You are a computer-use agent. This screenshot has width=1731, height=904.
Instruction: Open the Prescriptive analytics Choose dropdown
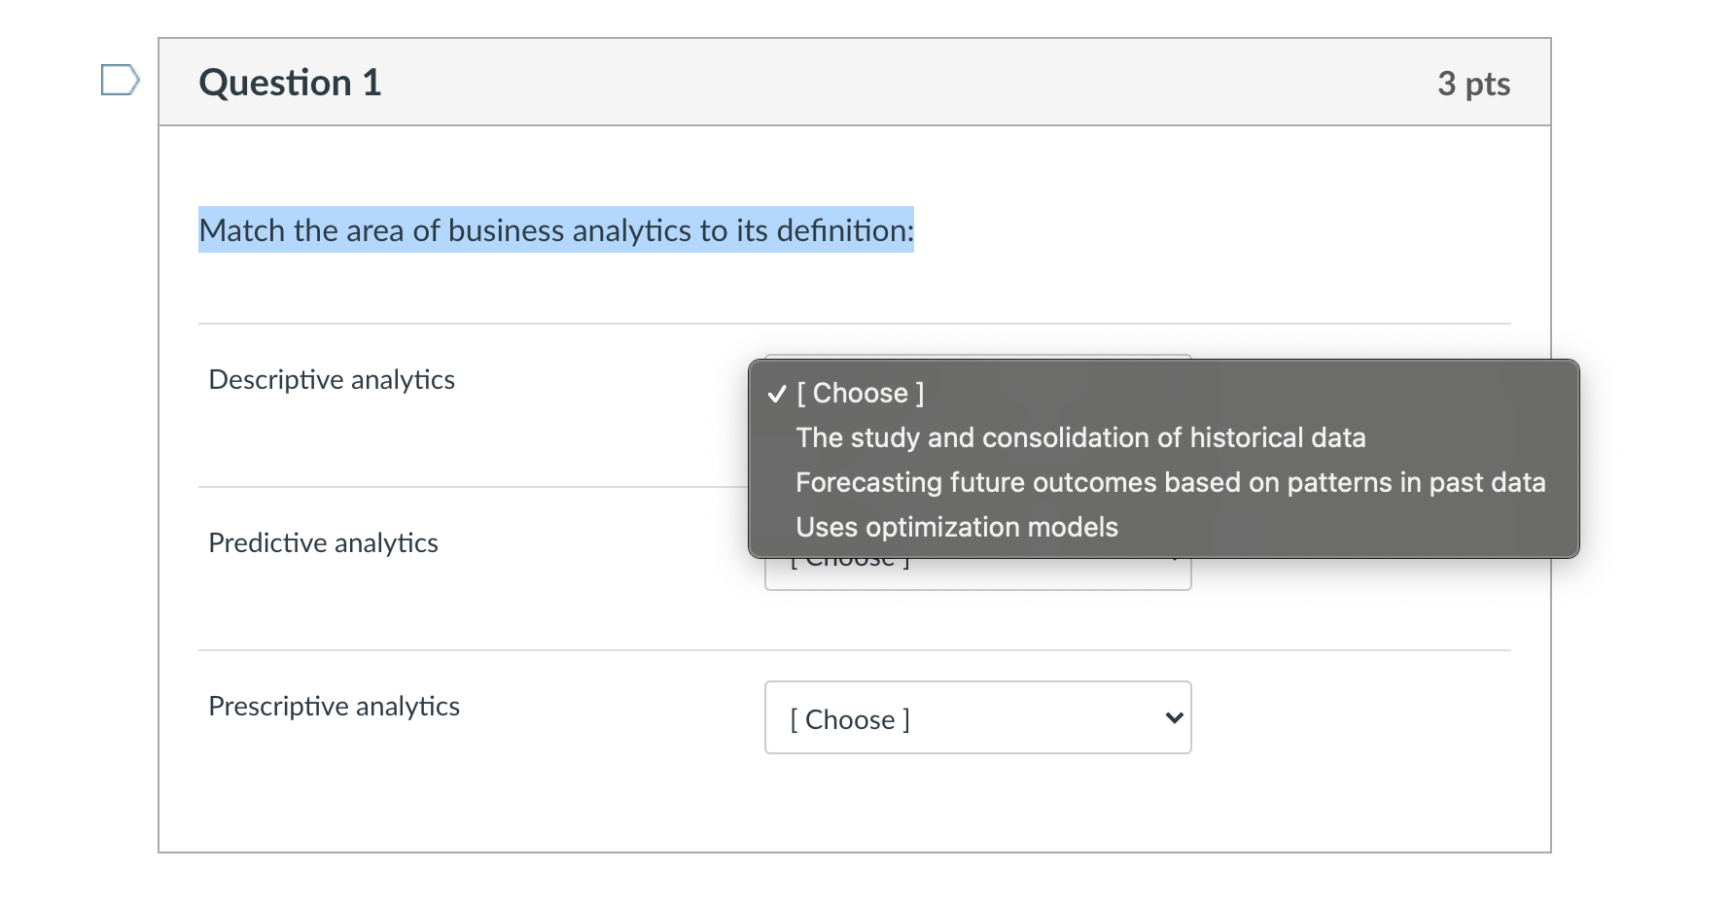coord(976,717)
